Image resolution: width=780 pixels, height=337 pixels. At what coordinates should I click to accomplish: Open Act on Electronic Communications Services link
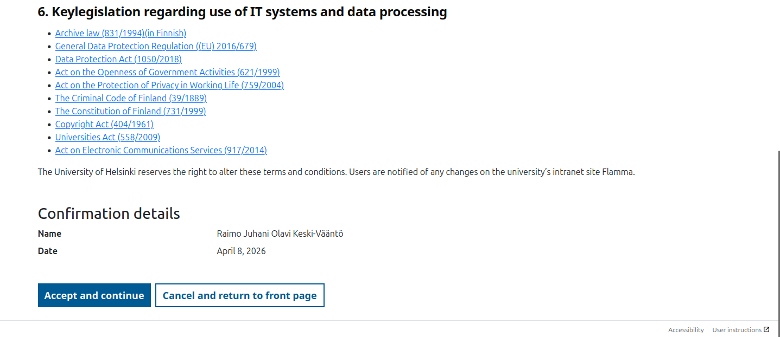(x=161, y=151)
